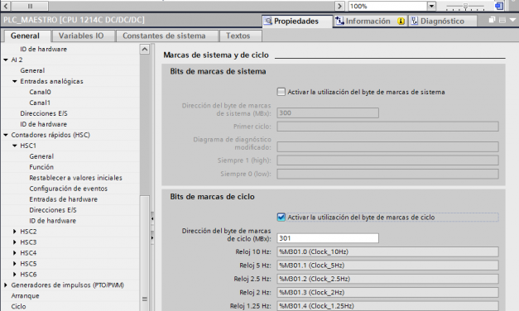Open the Diagnóstico tab
Screen dimensions: 519x311
pos(443,22)
